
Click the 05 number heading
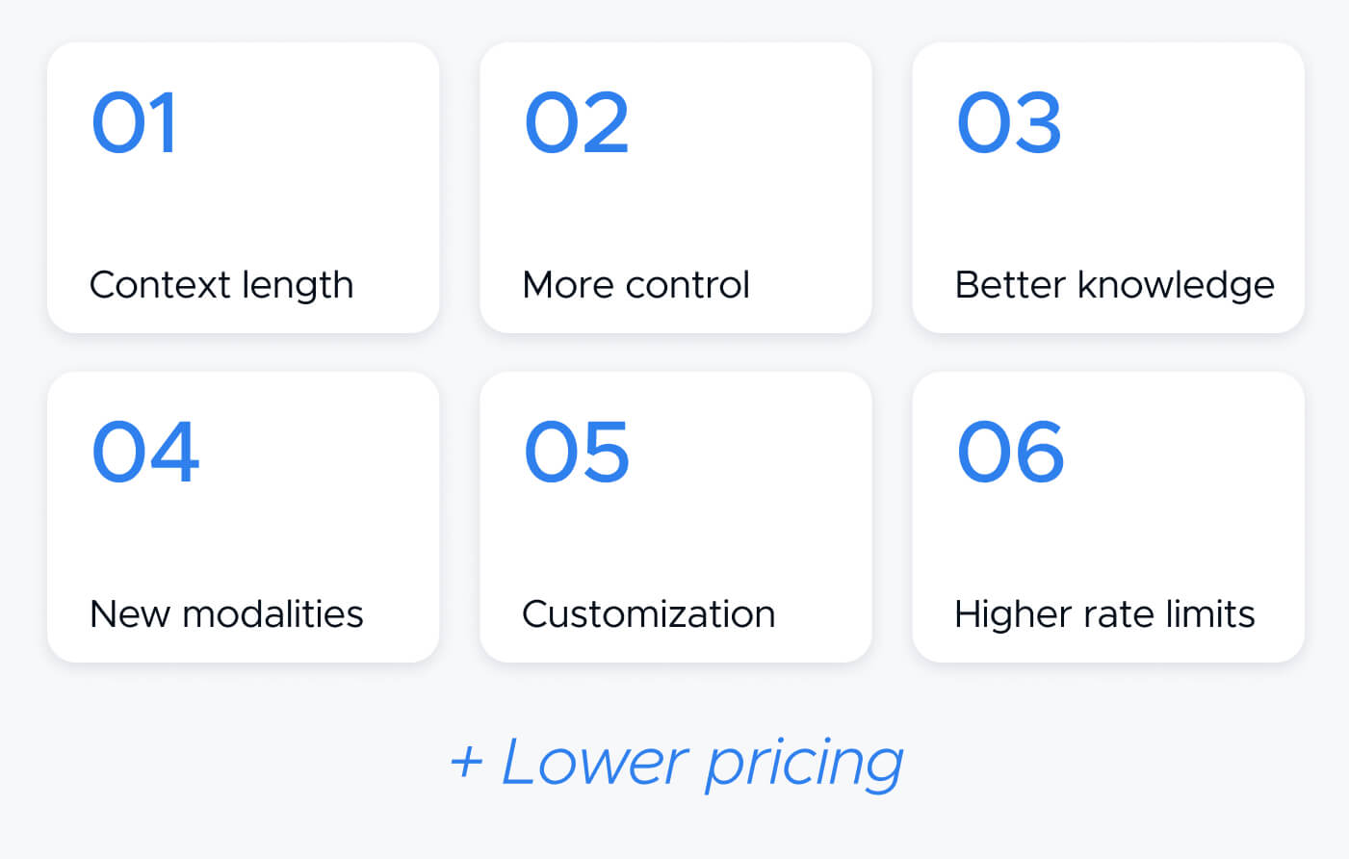tap(576, 452)
